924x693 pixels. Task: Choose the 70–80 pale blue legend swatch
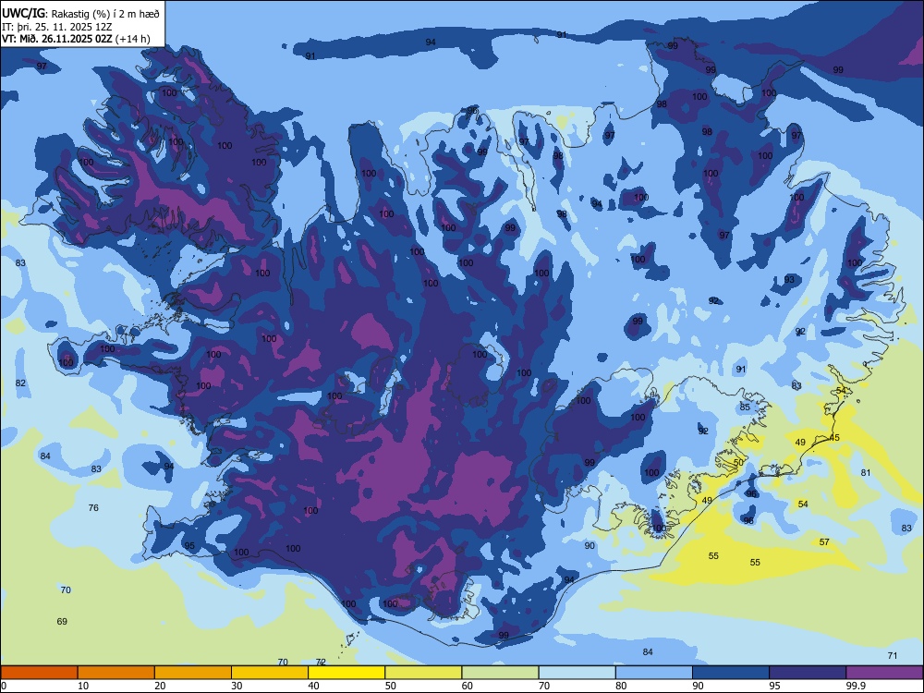[577, 673]
